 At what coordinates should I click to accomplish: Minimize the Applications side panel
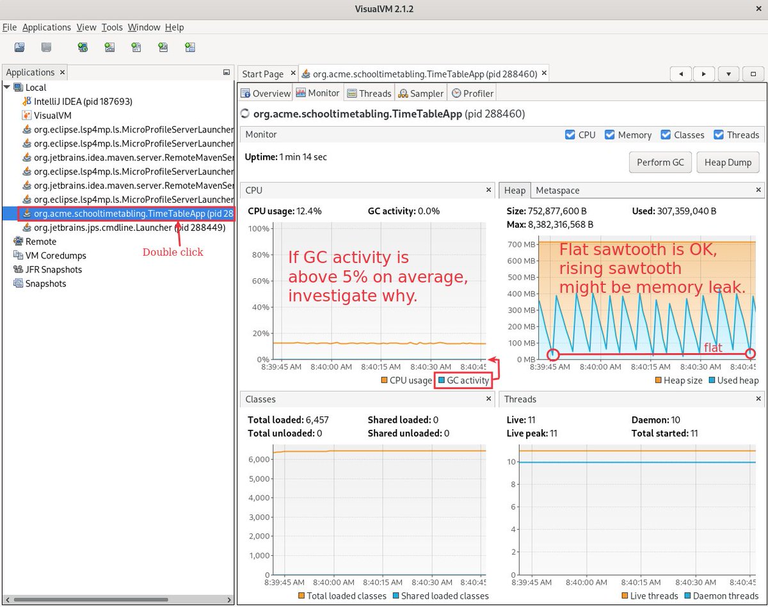(x=226, y=72)
